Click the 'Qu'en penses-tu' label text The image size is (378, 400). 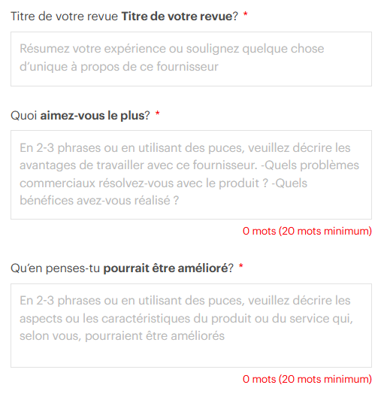pos(55,268)
